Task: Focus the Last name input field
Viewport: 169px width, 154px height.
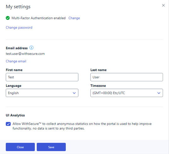Action: (127, 77)
